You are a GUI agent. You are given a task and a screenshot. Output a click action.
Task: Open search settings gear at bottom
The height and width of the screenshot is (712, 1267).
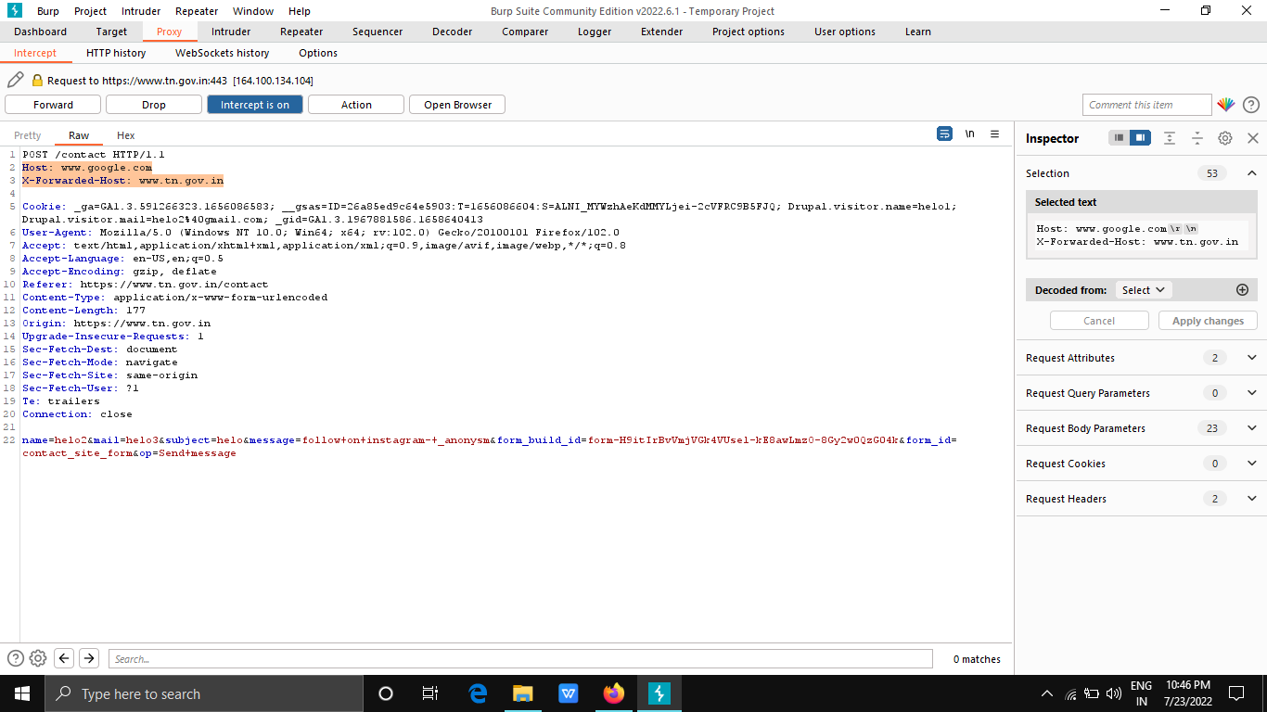pos(38,658)
